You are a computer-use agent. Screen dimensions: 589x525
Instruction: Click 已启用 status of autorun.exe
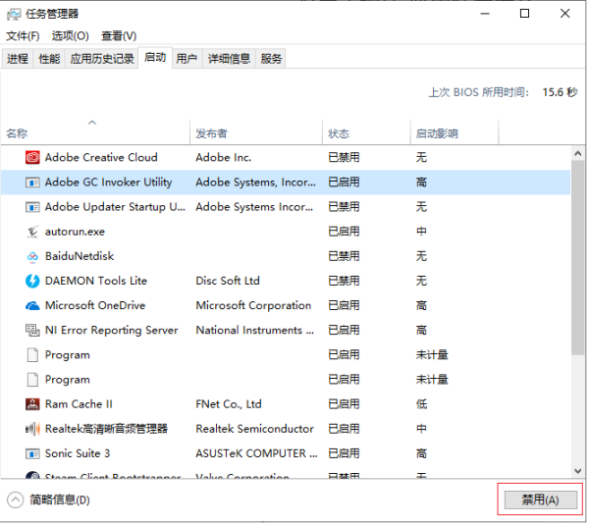point(345,233)
